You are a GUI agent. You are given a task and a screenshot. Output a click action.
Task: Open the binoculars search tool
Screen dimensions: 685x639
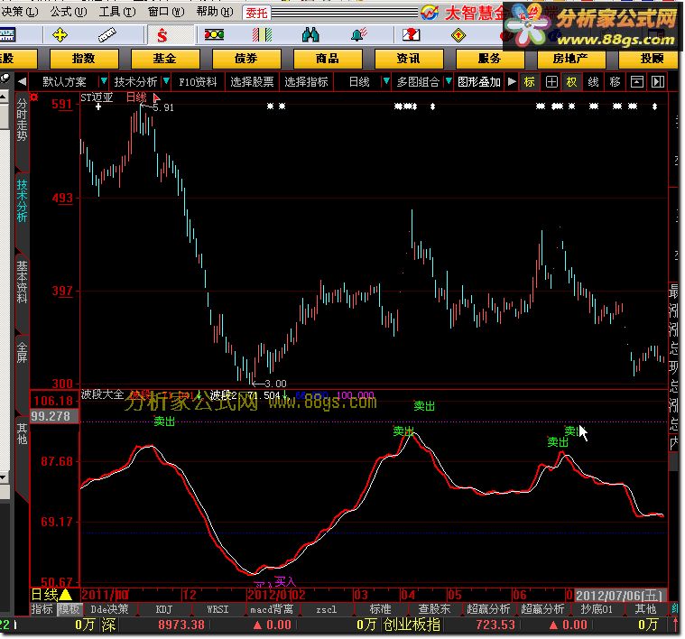click(310, 34)
